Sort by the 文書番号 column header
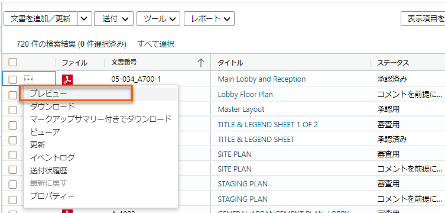 point(124,62)
